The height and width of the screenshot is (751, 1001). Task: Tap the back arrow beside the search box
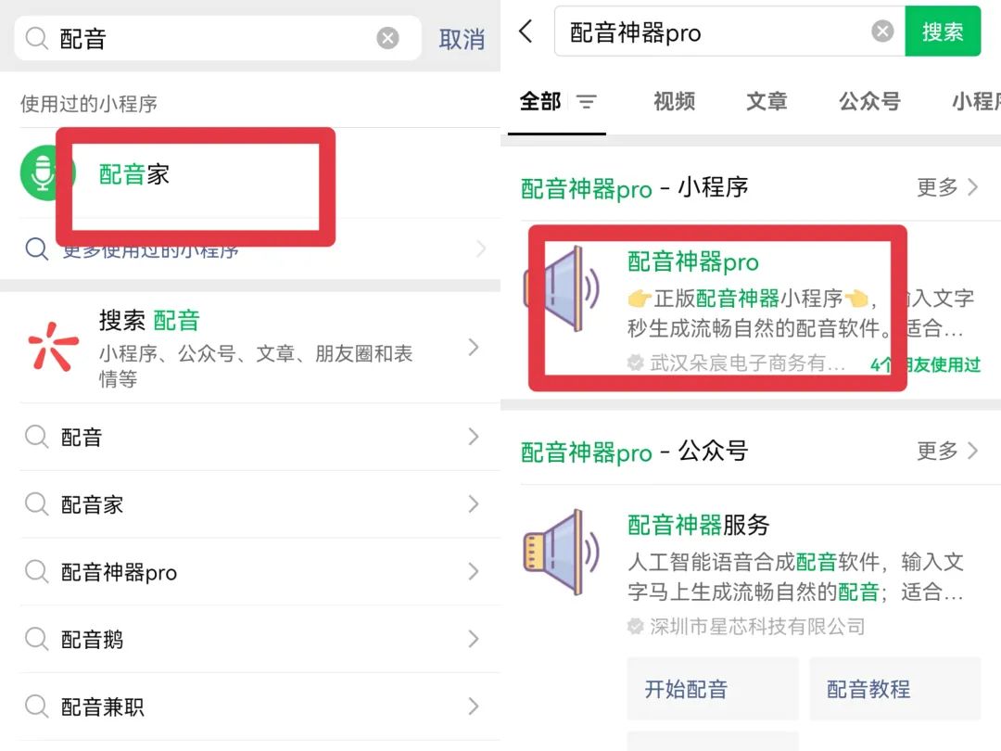(x=526, y=31)
